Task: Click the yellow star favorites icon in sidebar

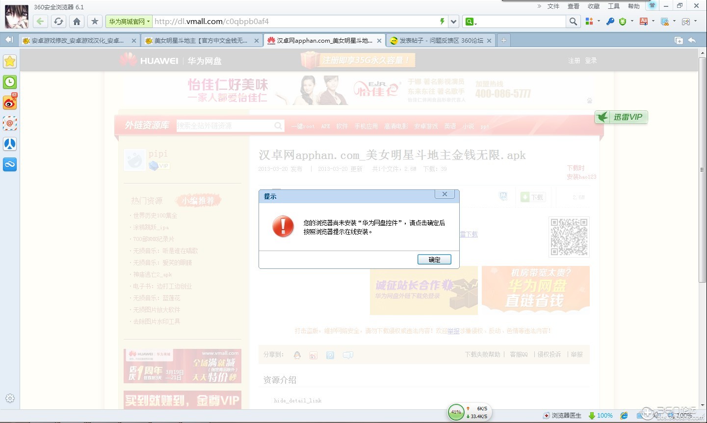Action: click(10, 61)
